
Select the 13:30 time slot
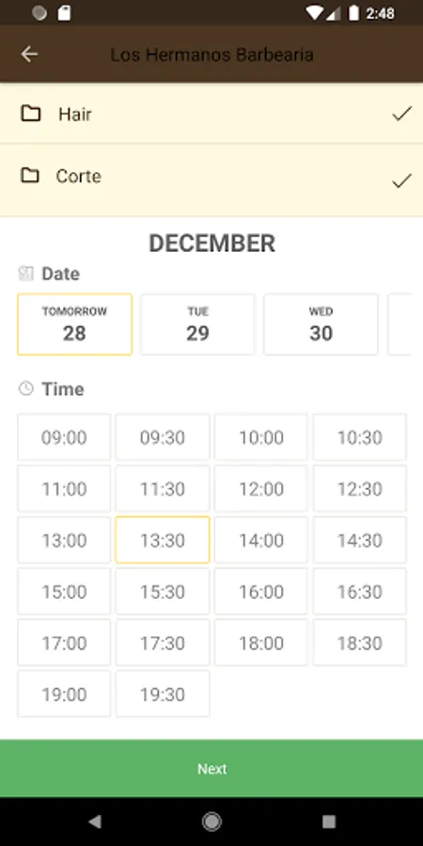[163, 540]
